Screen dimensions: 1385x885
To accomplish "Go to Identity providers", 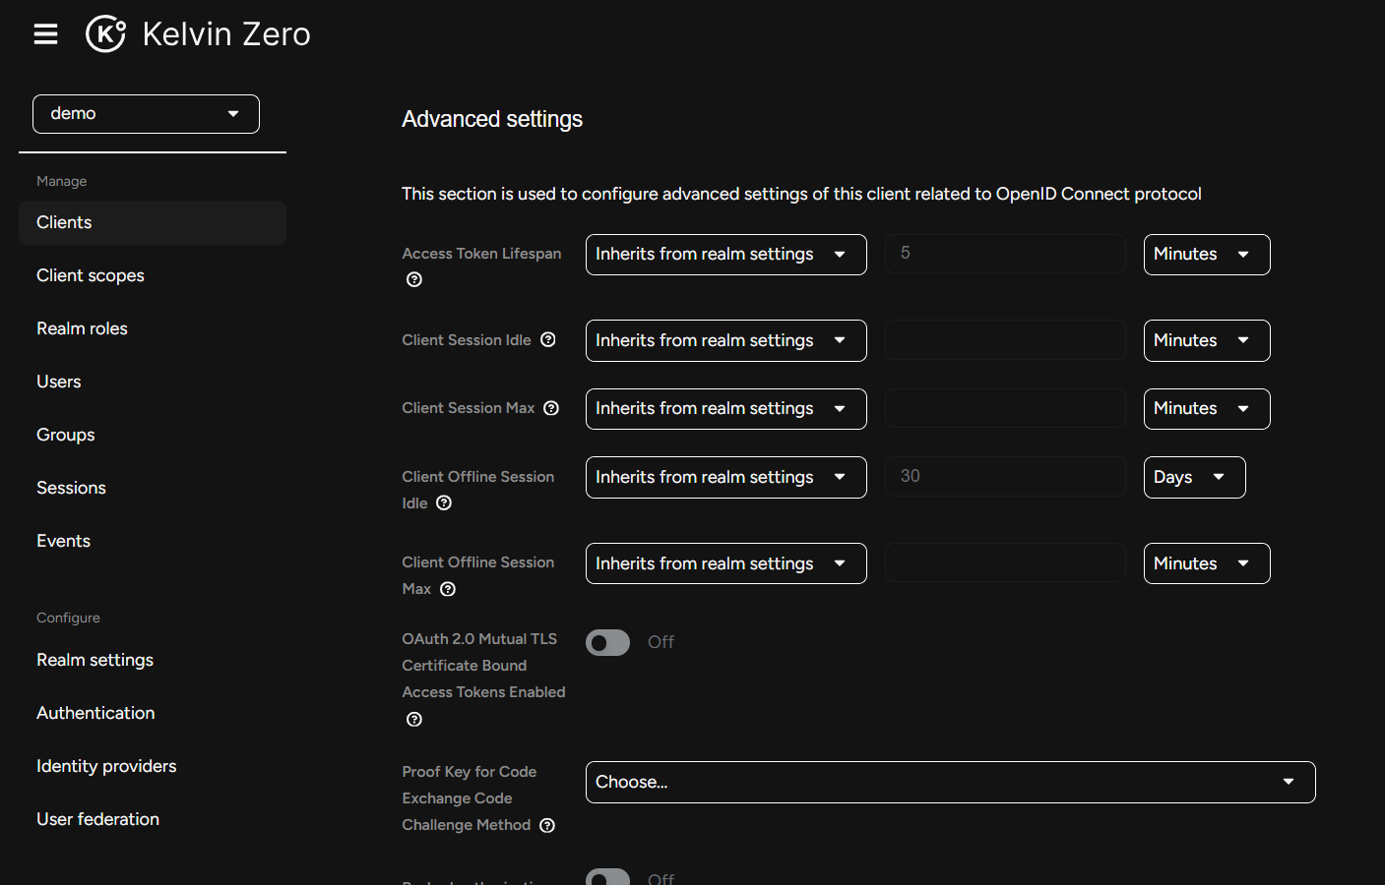I will pos(106,765).
